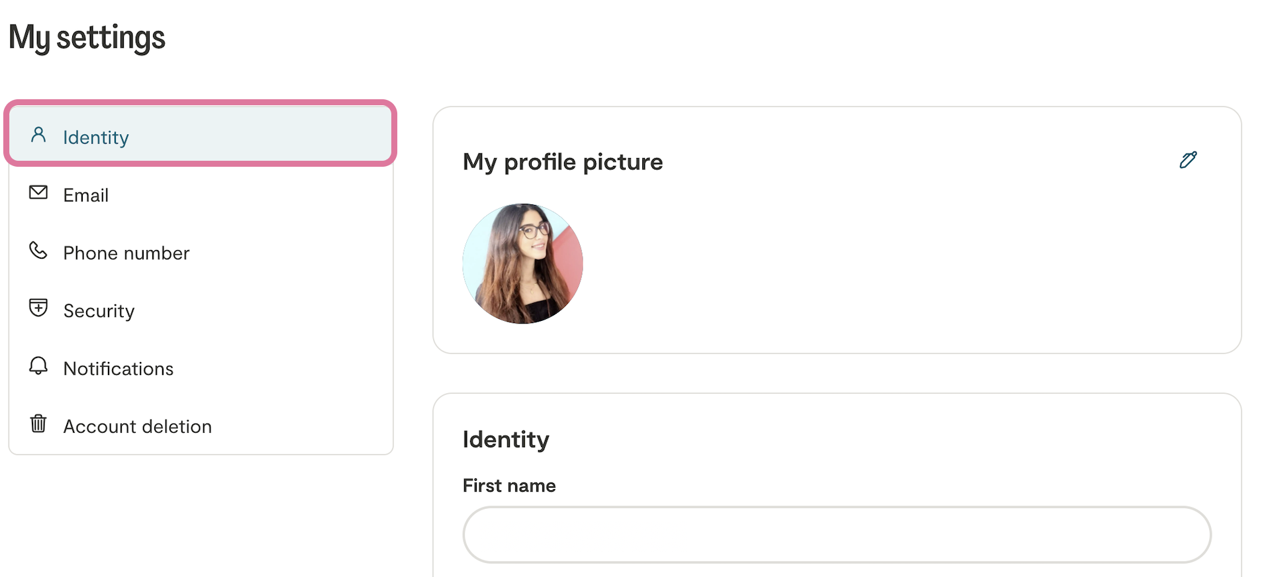Viewport: 1262px width, 577px height.
Task: Click blank space right of the profile photo
Action: tap(861, 265)
